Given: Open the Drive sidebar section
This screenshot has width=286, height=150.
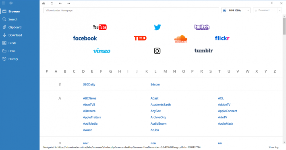Looking at the screenshot, I should click(x=20, y=51).
